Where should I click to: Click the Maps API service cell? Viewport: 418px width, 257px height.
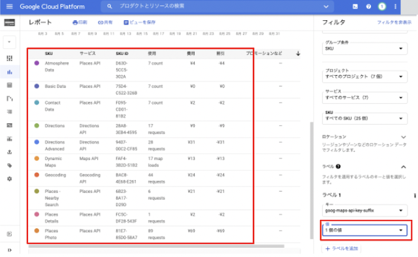pyautogui.click(x=89, y=159)
